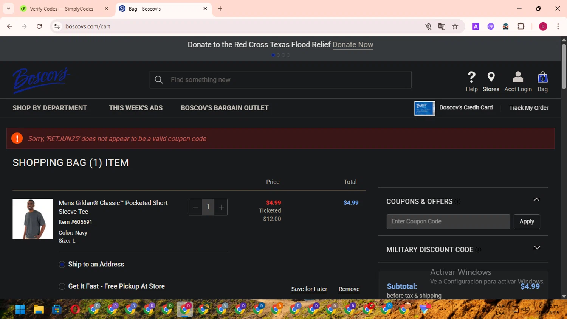Open the Chrome profile avatar D
Viewport: 567px width, 319px height.
pos(543,26)
